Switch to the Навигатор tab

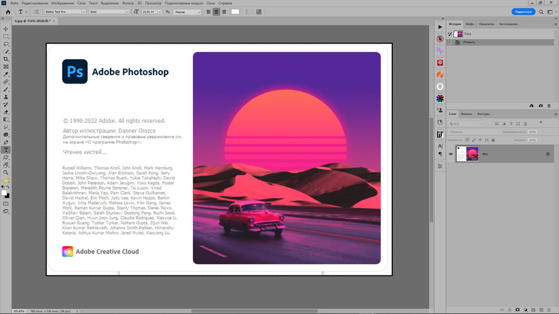[x=486, y=24]
